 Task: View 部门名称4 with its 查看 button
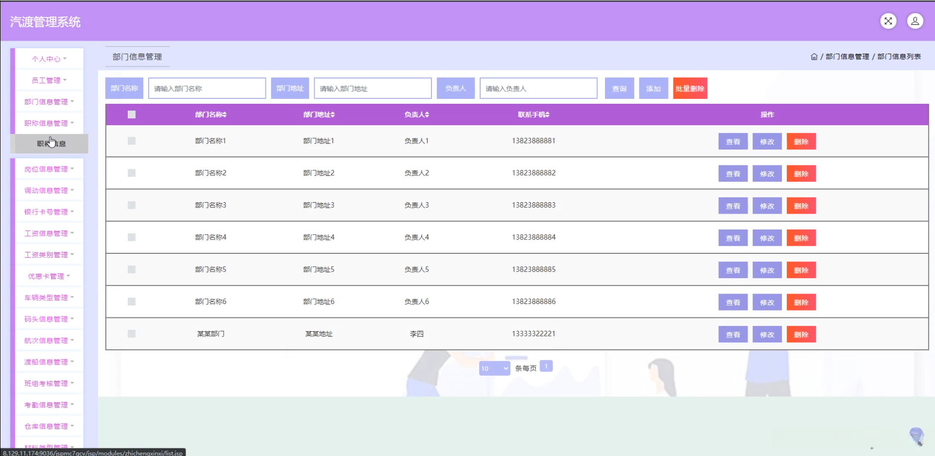(733, 238)
